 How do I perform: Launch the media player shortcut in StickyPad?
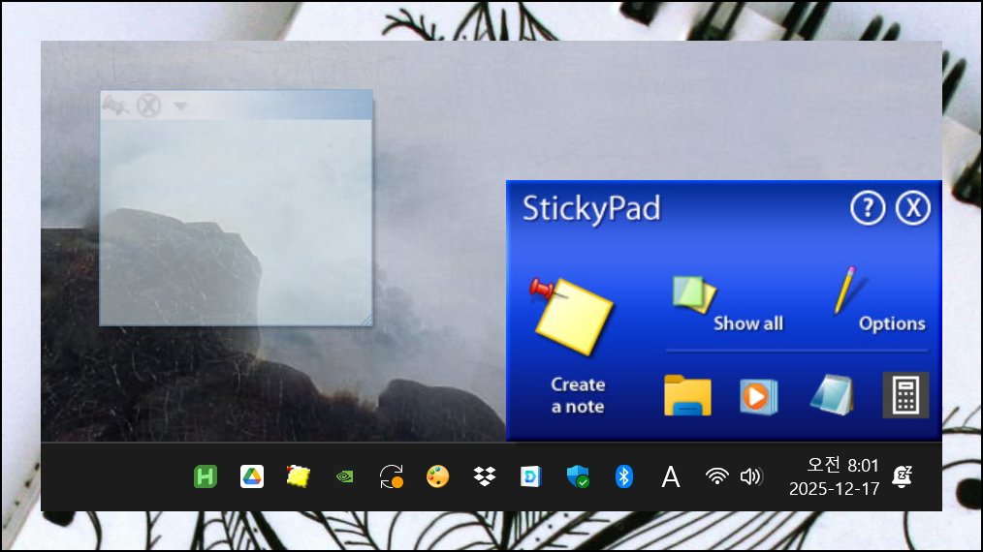(758, 396)
